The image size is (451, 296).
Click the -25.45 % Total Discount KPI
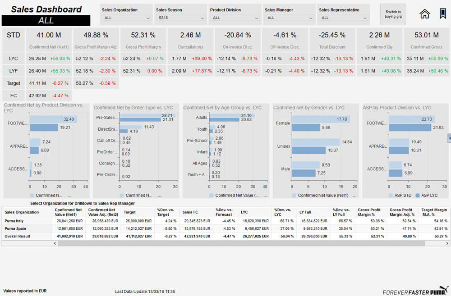click(332, 39)
